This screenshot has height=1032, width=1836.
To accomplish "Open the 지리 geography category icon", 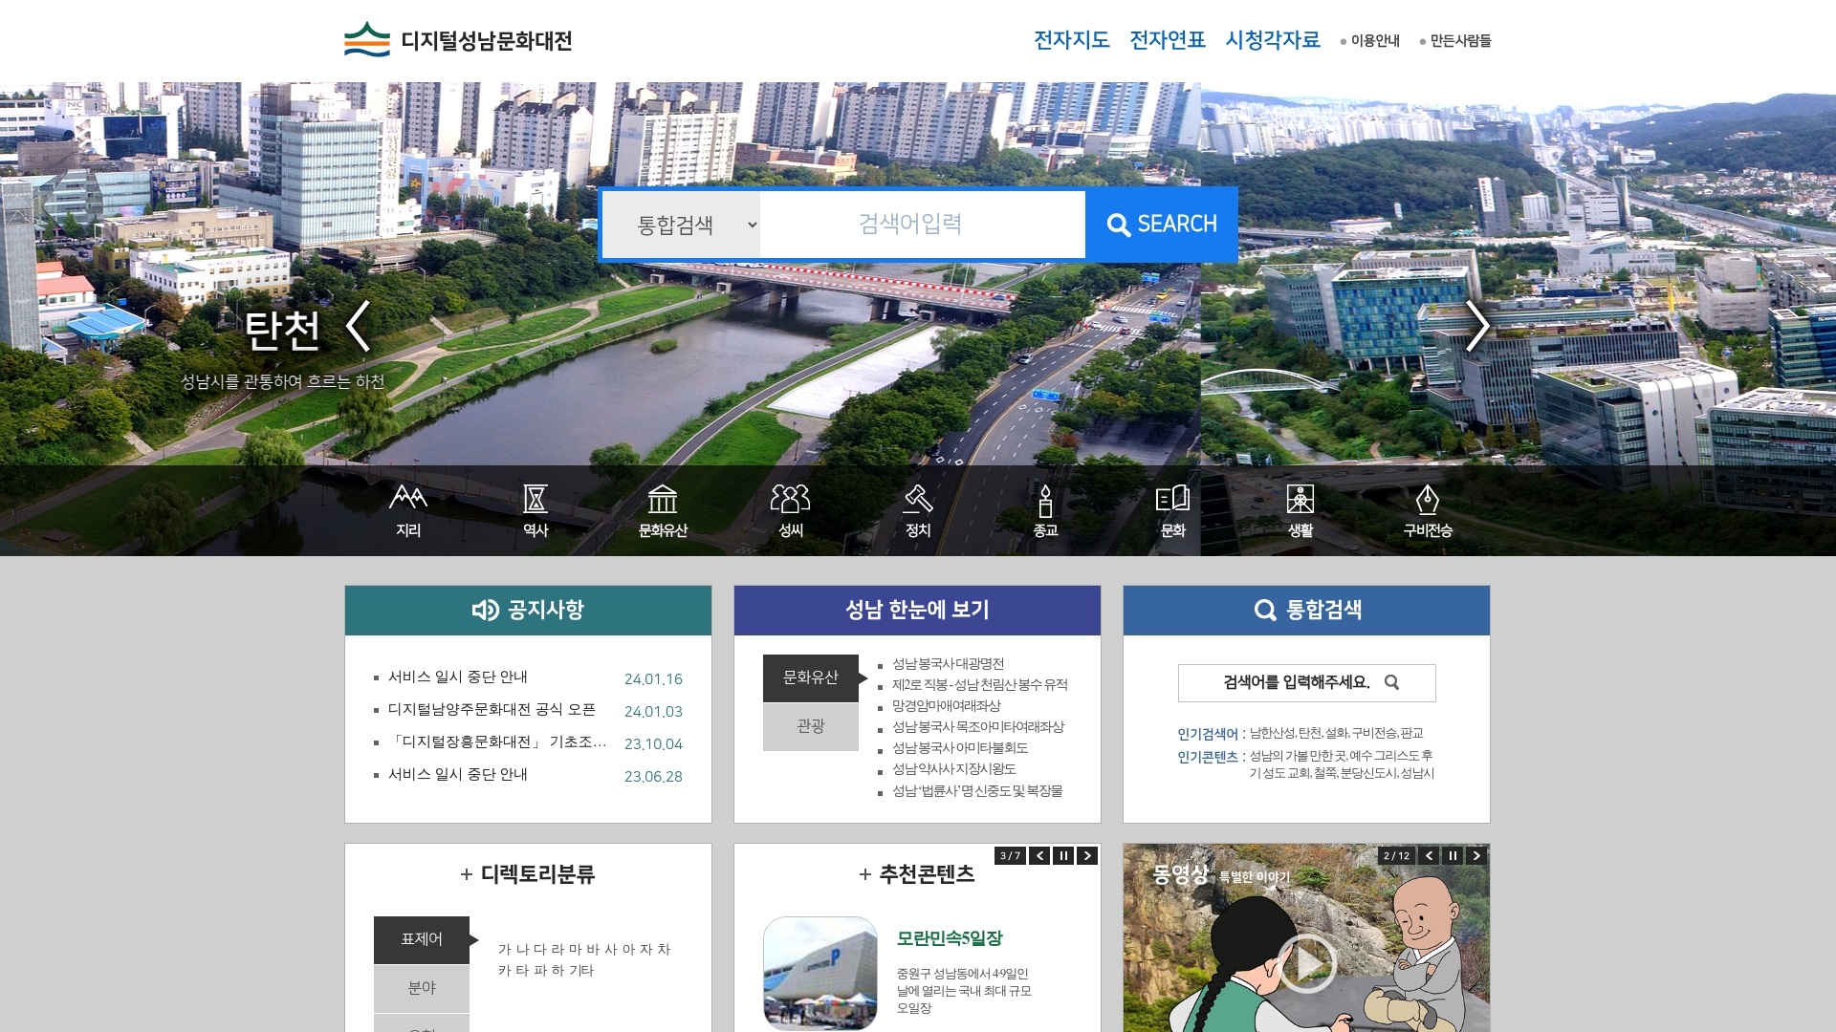I will 408,511.
